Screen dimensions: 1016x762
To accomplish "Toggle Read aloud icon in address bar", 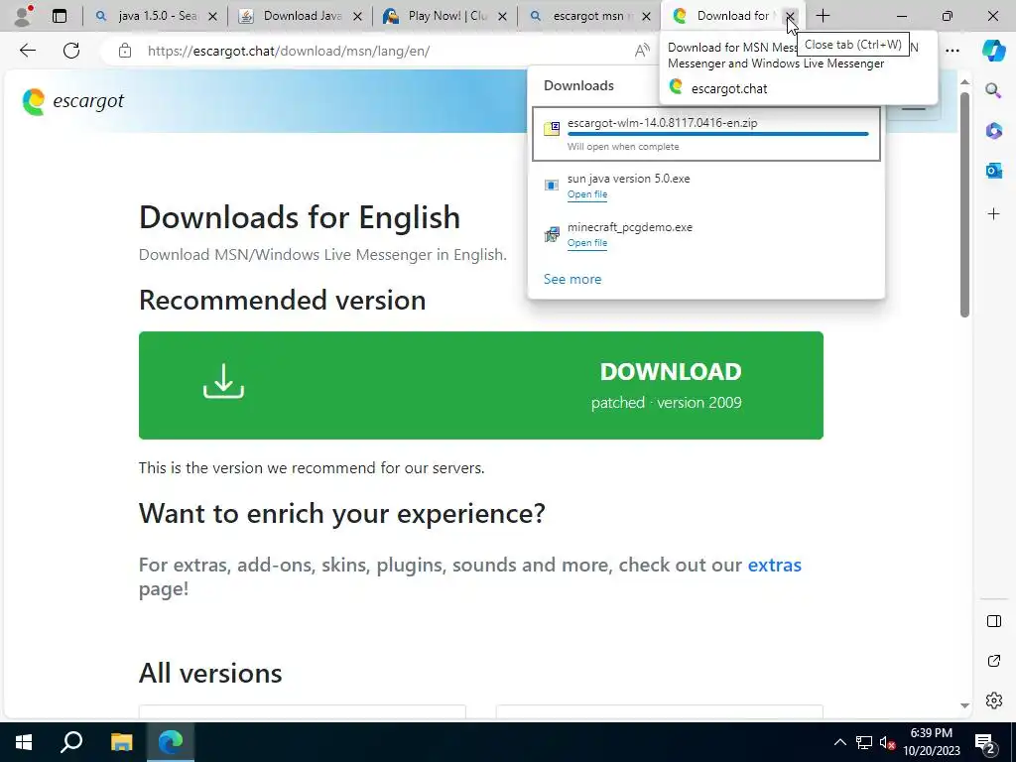I will pos(642,51).
